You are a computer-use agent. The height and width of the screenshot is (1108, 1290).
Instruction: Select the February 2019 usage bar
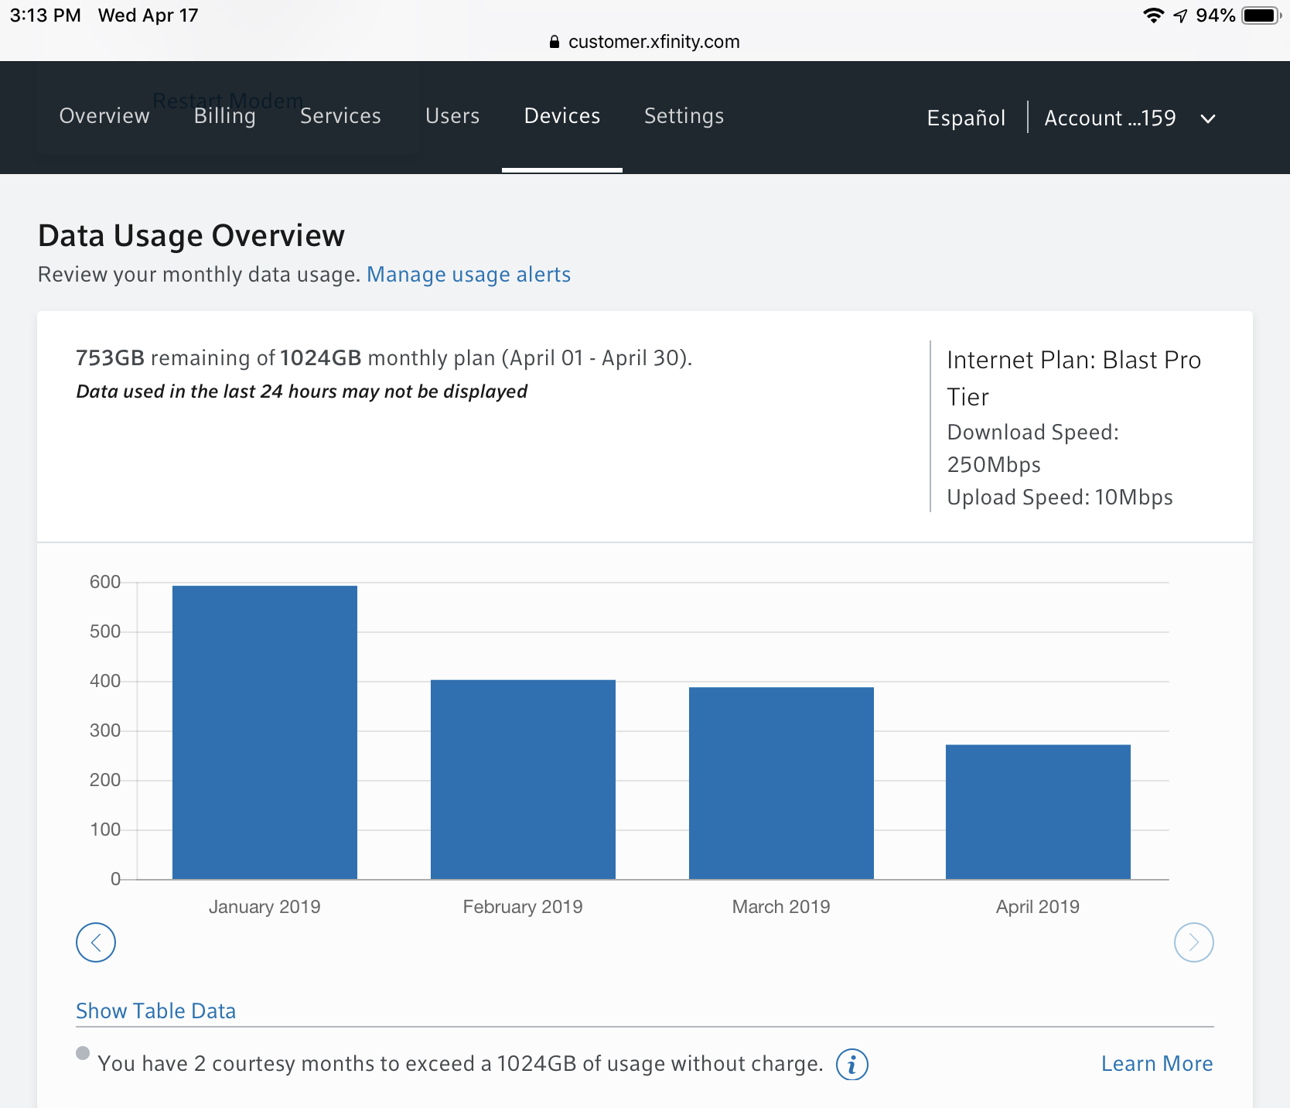pyautogui.click(x=523, y=779)
